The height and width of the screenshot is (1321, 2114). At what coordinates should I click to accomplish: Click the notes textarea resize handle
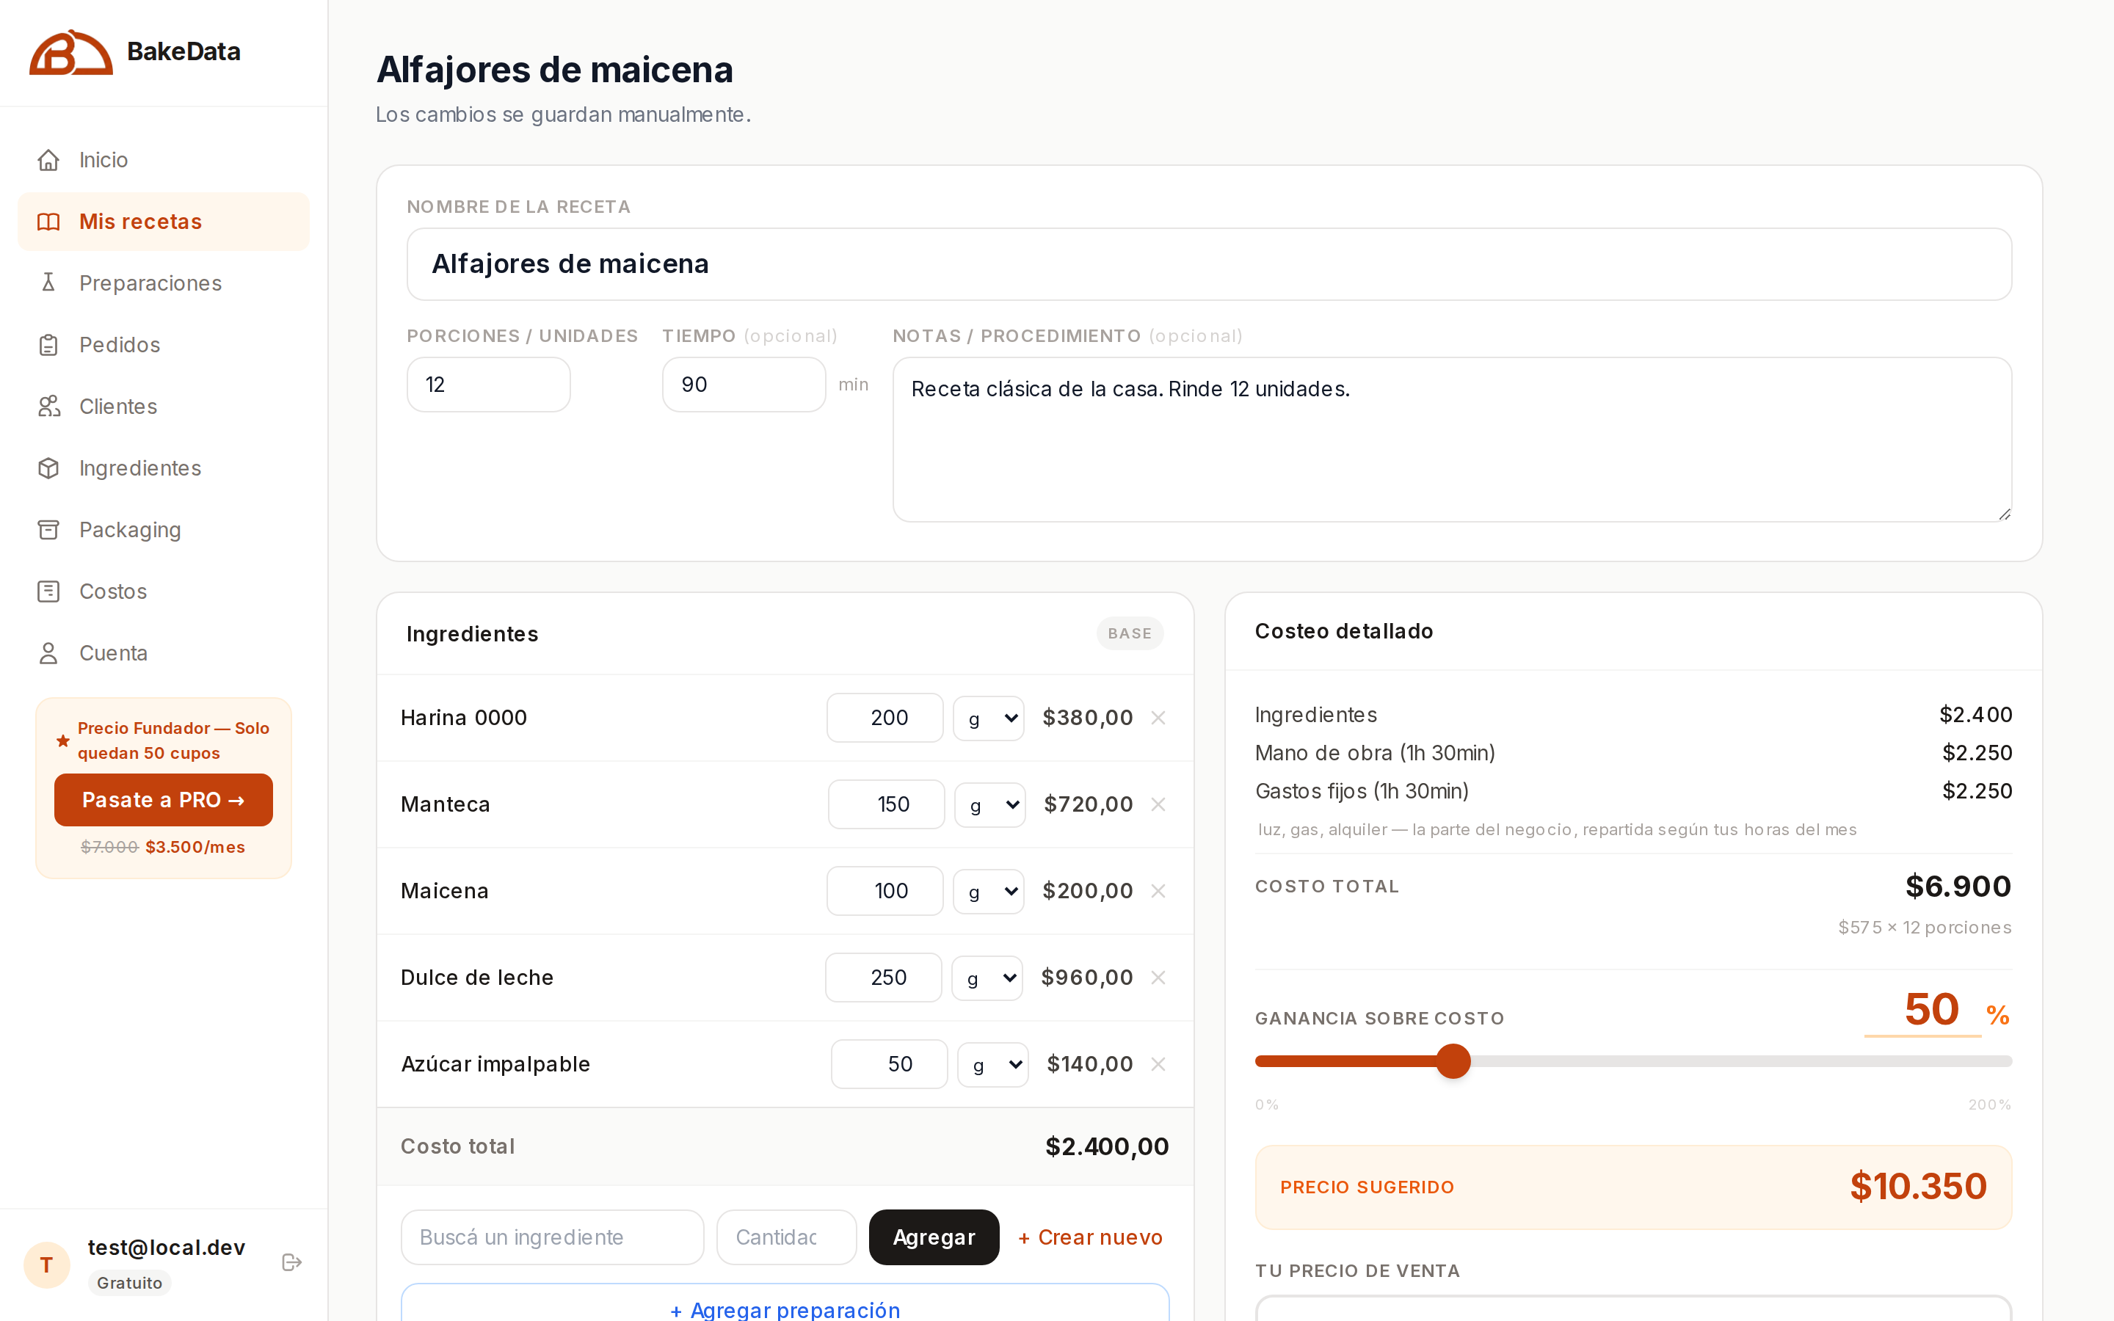(x=2004, y=514)
